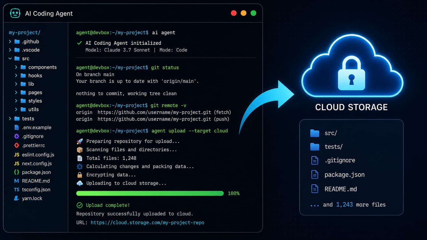Click the document icon beside Total files
Viewport: 427px width, 240px height.
[80, 158]
